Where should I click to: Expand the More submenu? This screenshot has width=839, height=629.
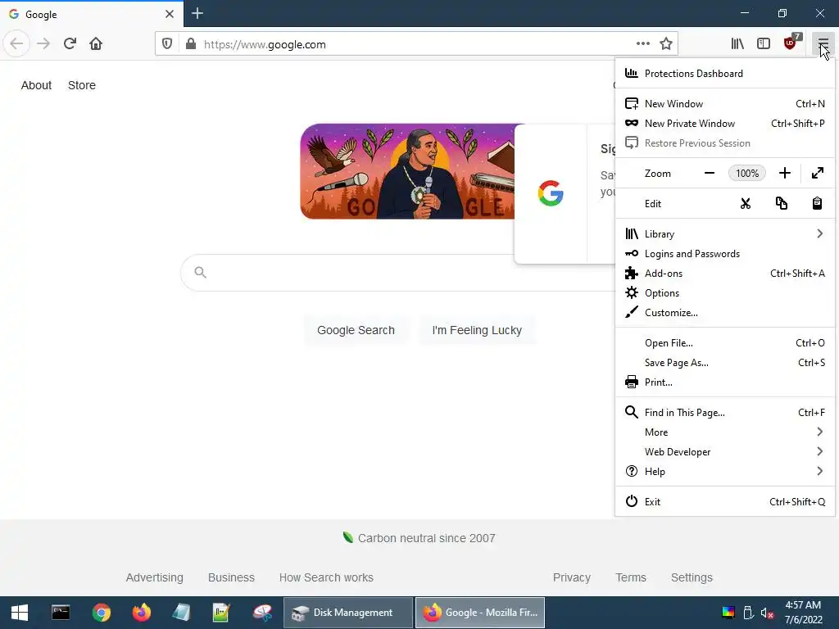point(725,432)
